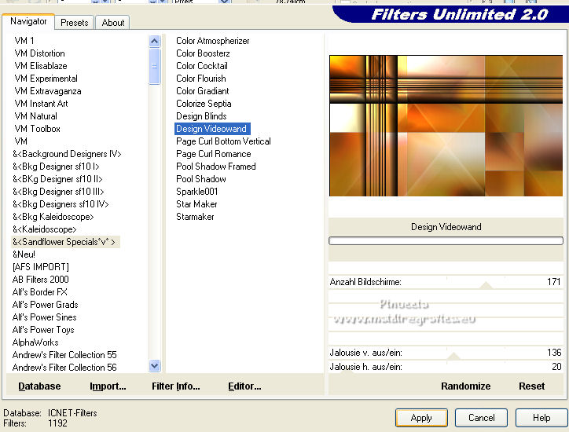Select Andrew's Filter Collection 55
Screen dimensions: 569x432
click(x=64, y=355)
